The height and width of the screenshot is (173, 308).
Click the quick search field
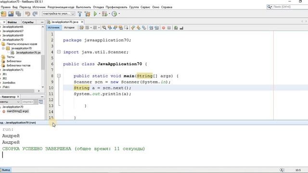287,7
